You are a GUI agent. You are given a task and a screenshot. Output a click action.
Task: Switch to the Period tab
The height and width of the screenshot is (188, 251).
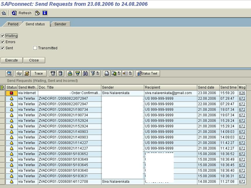(13, 24)
